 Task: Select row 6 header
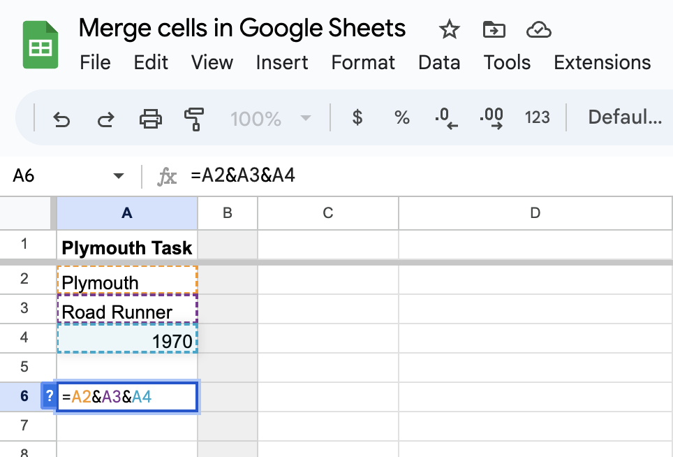(x=24, y=396)
